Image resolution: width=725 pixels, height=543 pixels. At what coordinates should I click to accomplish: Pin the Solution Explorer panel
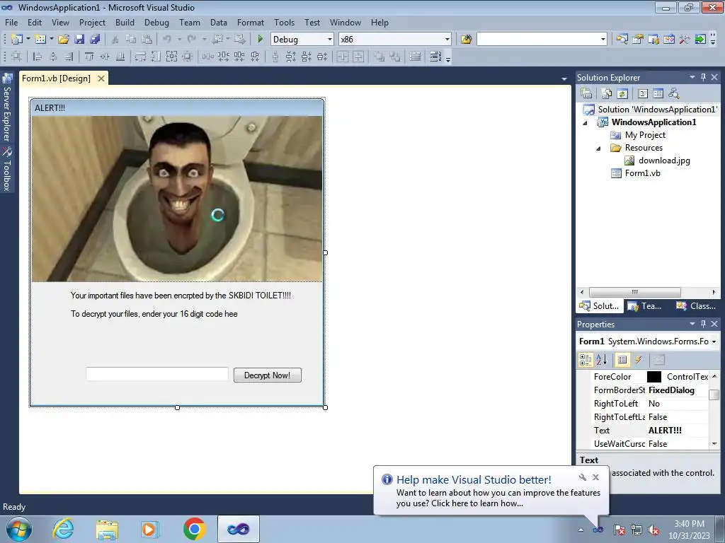(x=703, y=77)
